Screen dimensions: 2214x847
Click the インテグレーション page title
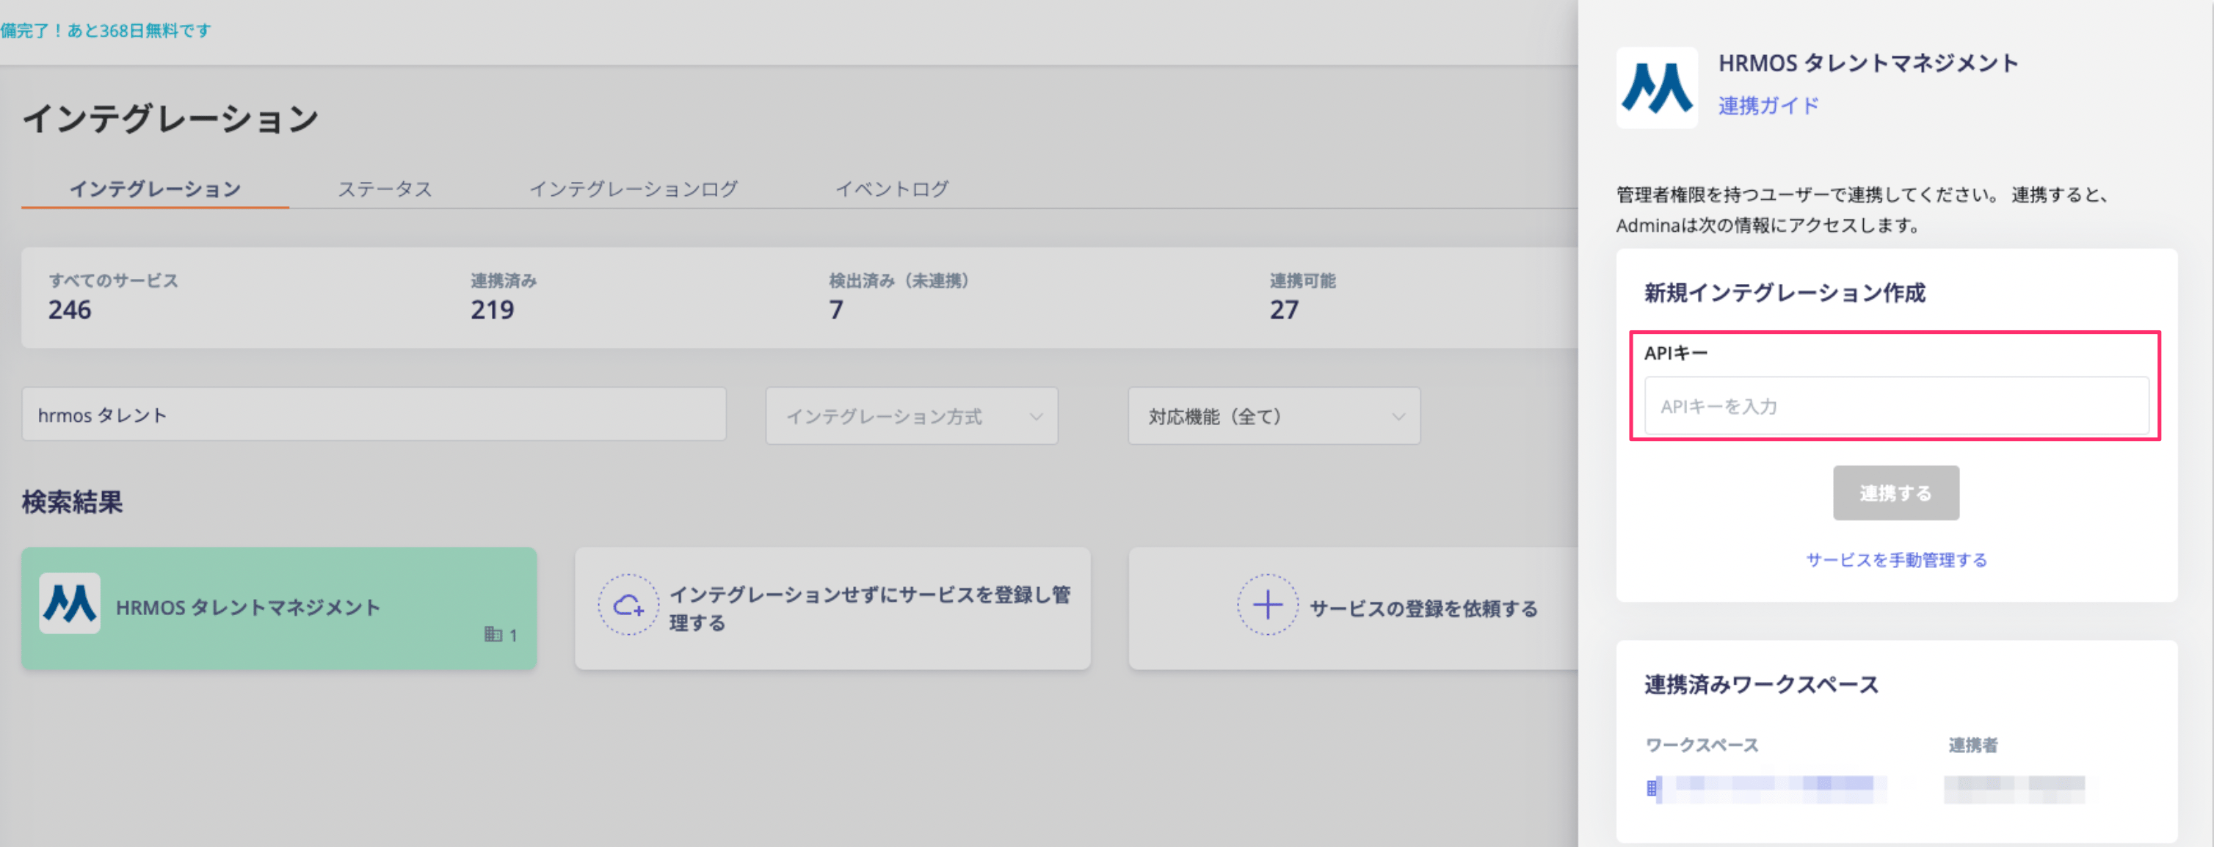pos(170,119)
